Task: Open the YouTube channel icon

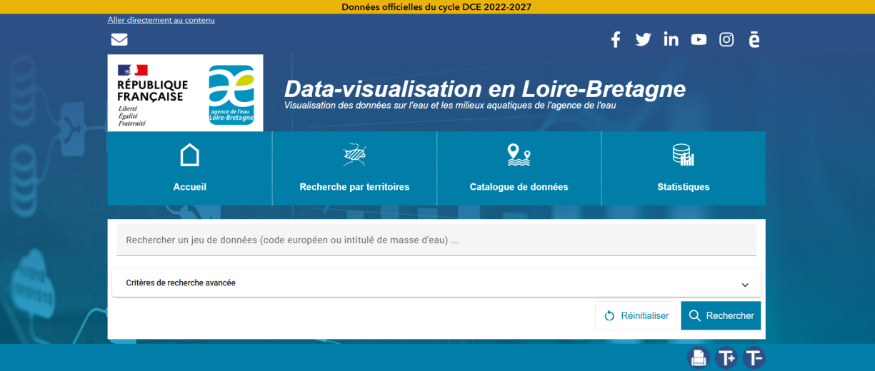Action: point(699,39)
